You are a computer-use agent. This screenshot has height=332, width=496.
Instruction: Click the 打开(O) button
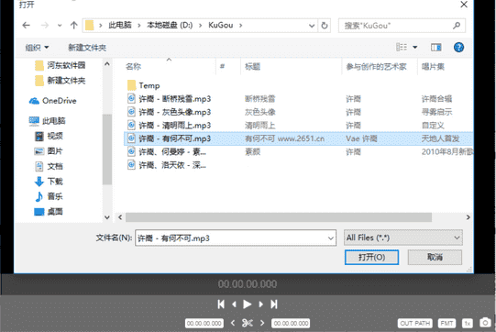coord(371,258)
